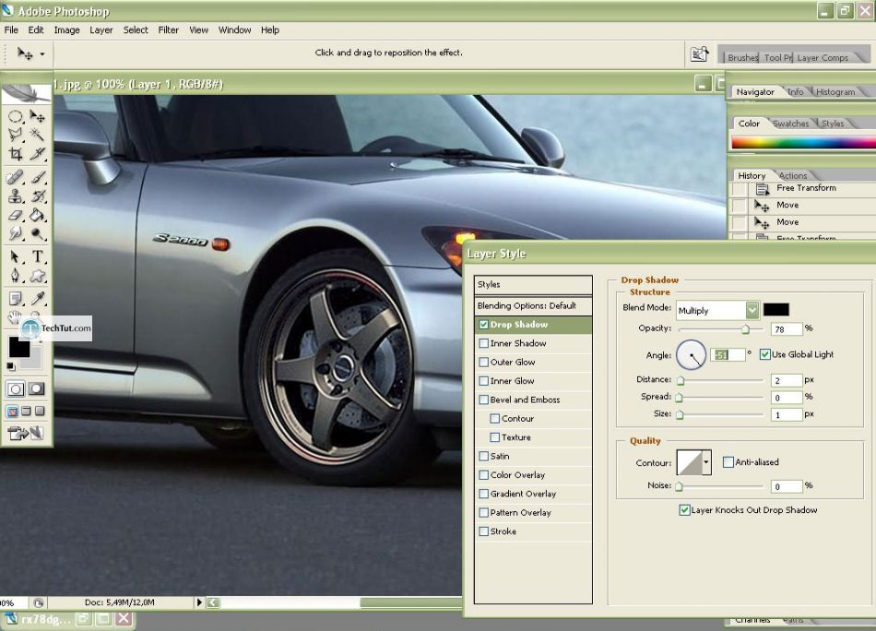Click Jump to ImageReady icon
The height and width of the screenshot is (631, 876).
[x=26, y=434]
